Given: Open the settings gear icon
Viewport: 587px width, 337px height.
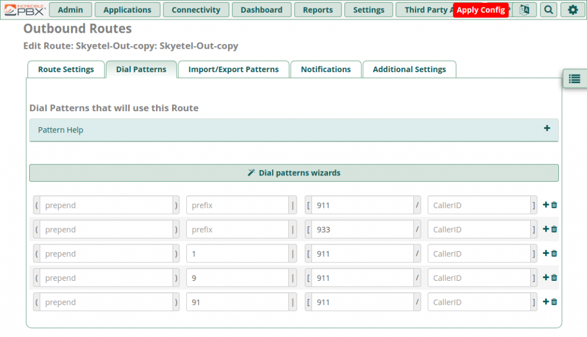Looking at the screenshot, I should 573,10.
